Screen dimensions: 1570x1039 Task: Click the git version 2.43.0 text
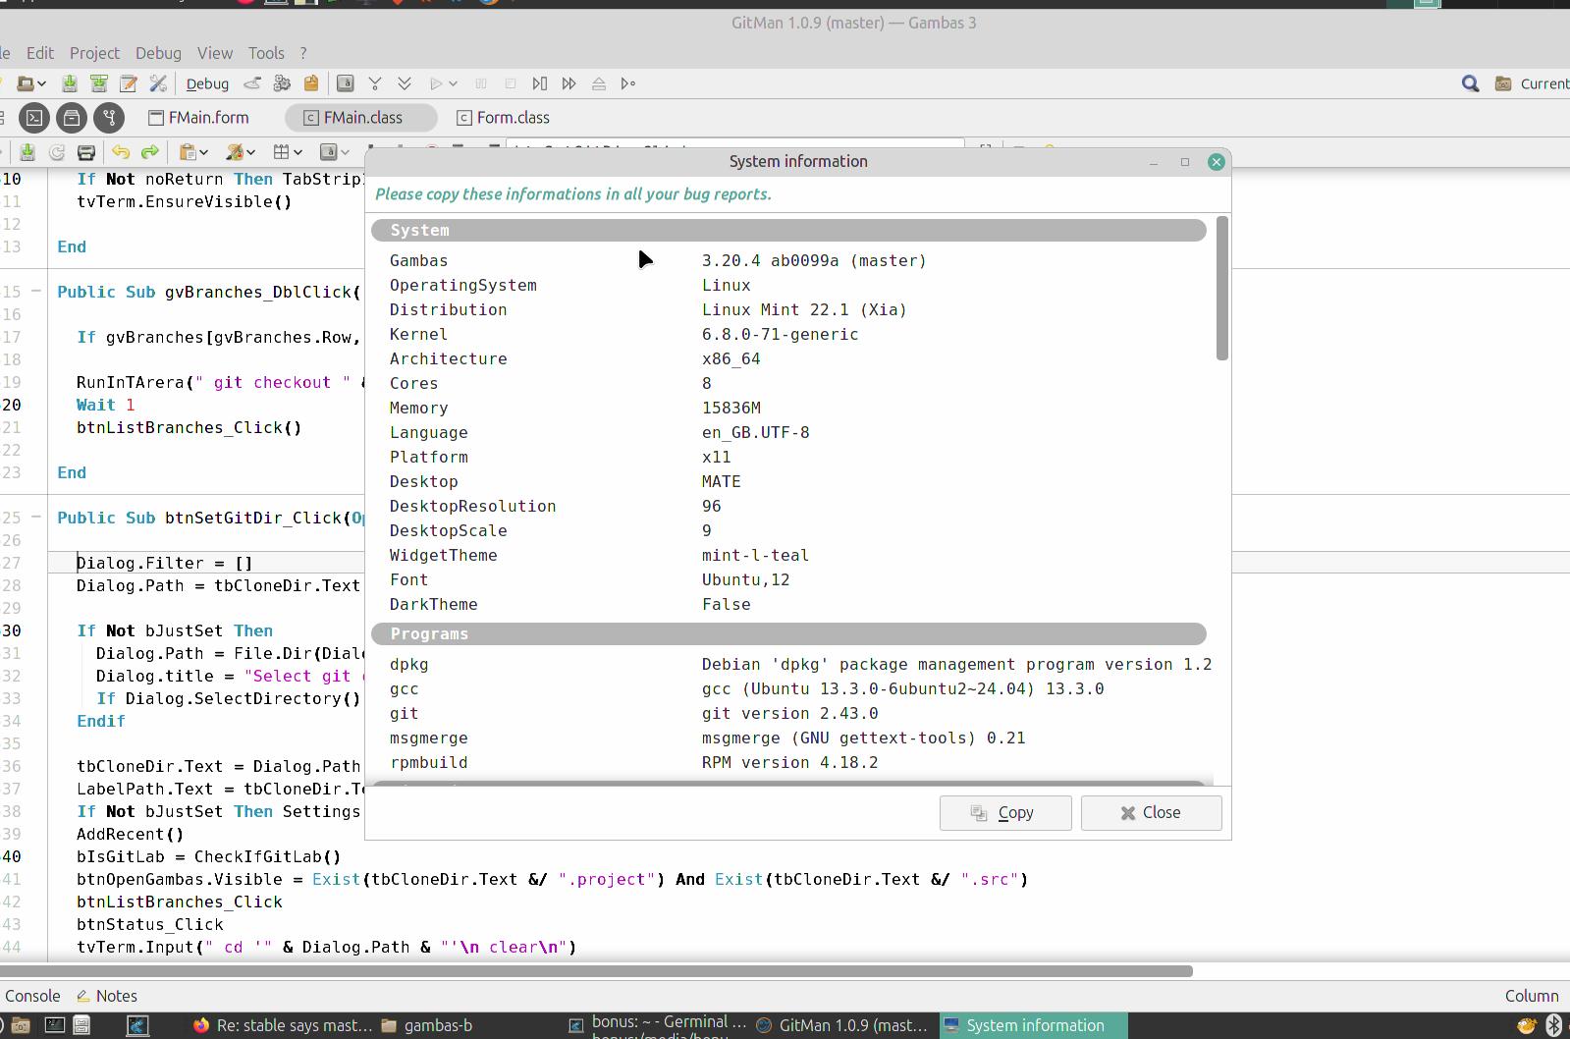(789, 714)
